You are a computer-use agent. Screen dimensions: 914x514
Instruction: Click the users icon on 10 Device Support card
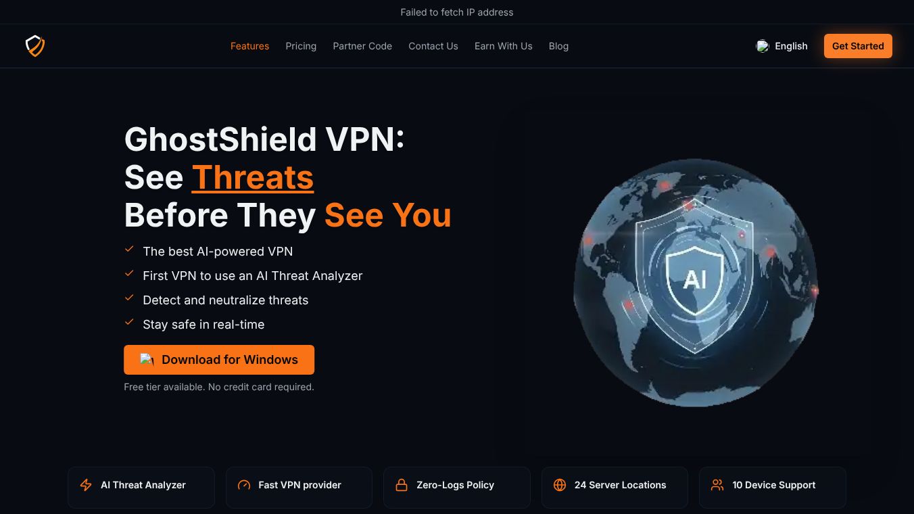717,485
